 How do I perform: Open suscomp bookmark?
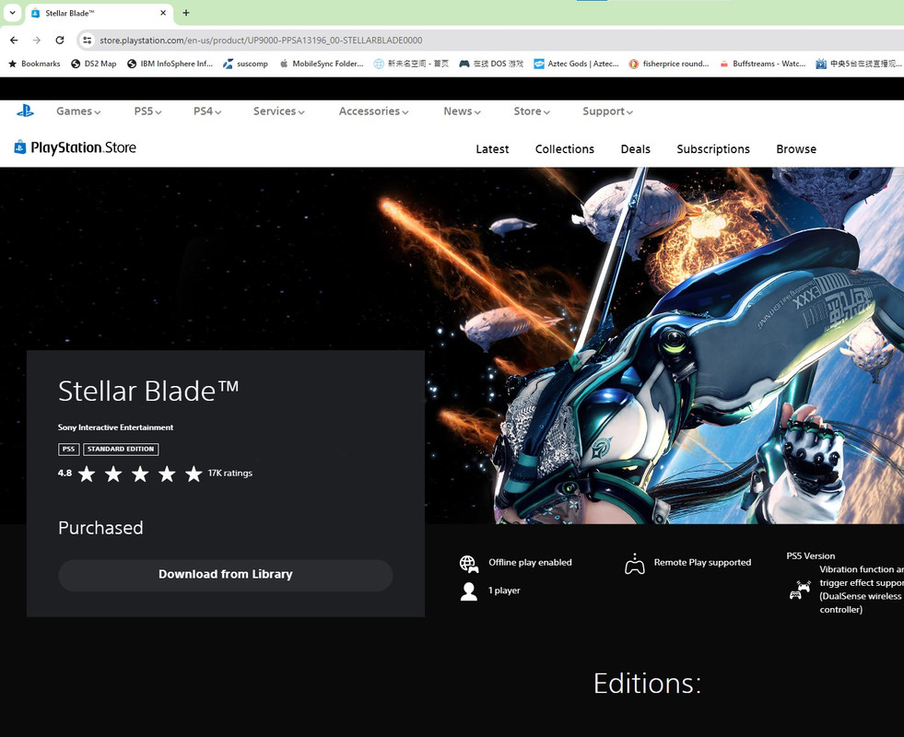click(x=246, y=64)
